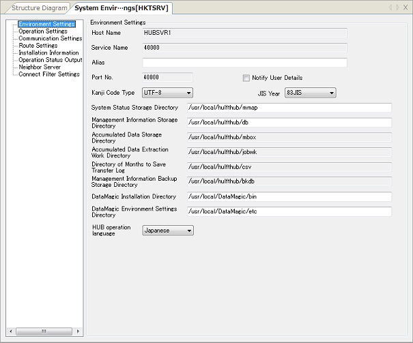413x343 pixels.
Task: Select the System Environment Settings [HKTSRV] tab
Action: tap(123, 8)
